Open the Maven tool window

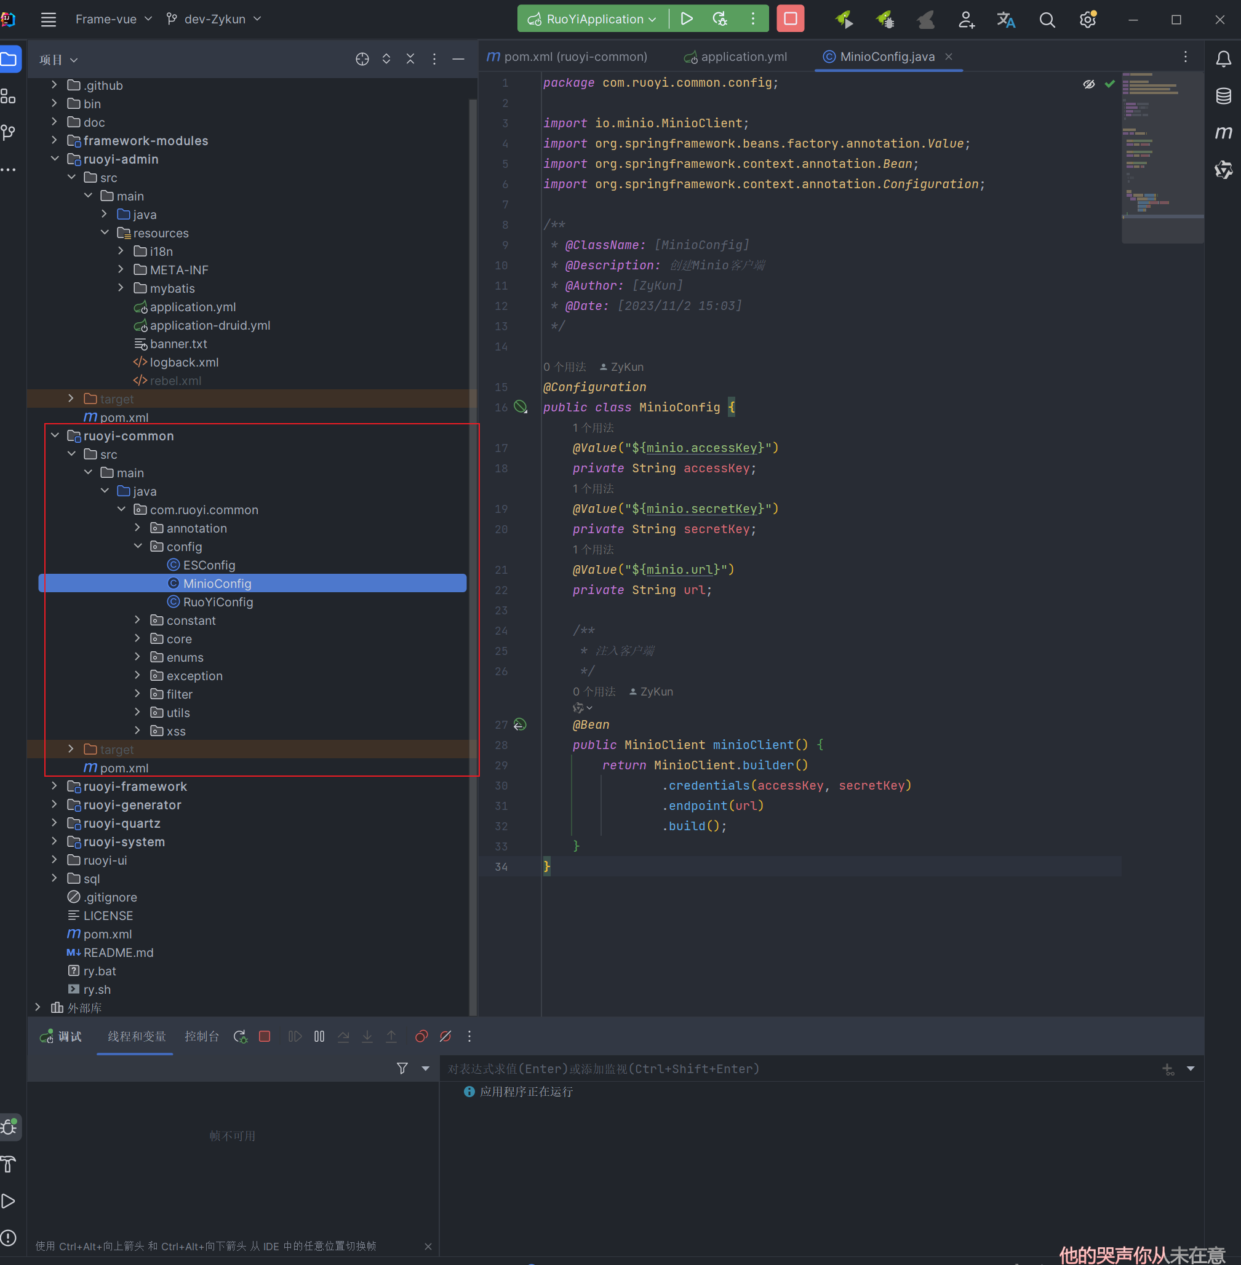coord(1223,133)
